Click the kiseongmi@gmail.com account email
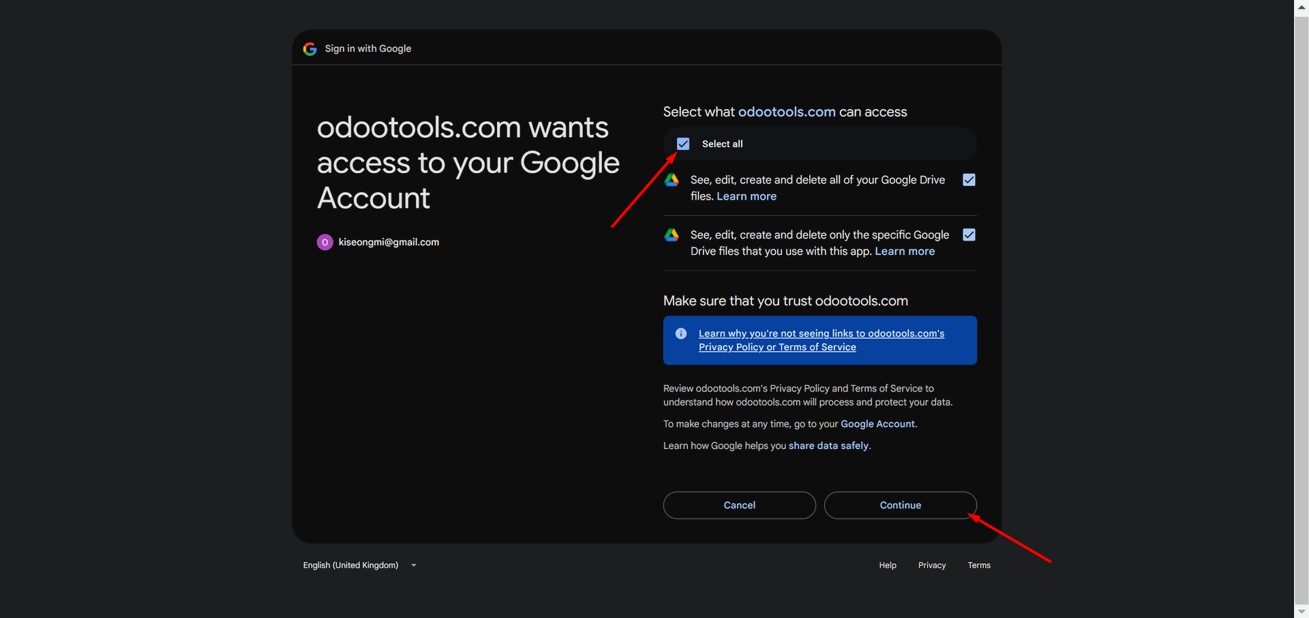This screenshot has height=618, width=1309. pyautogui.click(x=389, y=242)
